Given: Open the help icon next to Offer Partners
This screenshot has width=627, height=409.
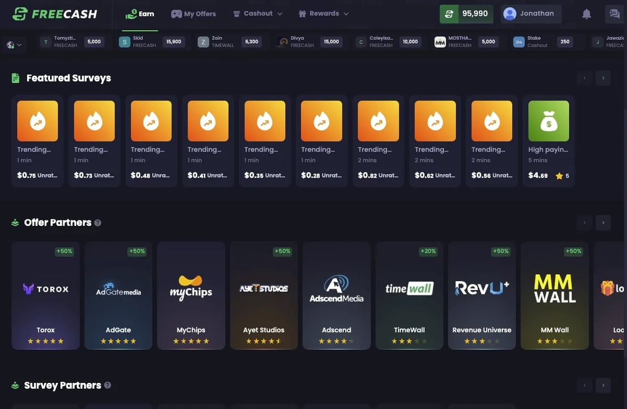Looking at the screenshot, I should click(x=97, y=223).
